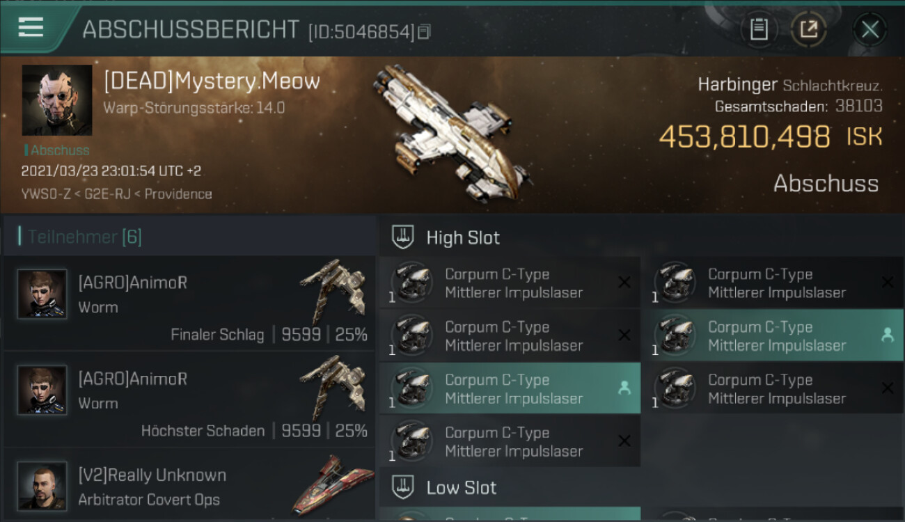Open the Really Unknown Arbitrator Covert Ops entry

[189, 485]
